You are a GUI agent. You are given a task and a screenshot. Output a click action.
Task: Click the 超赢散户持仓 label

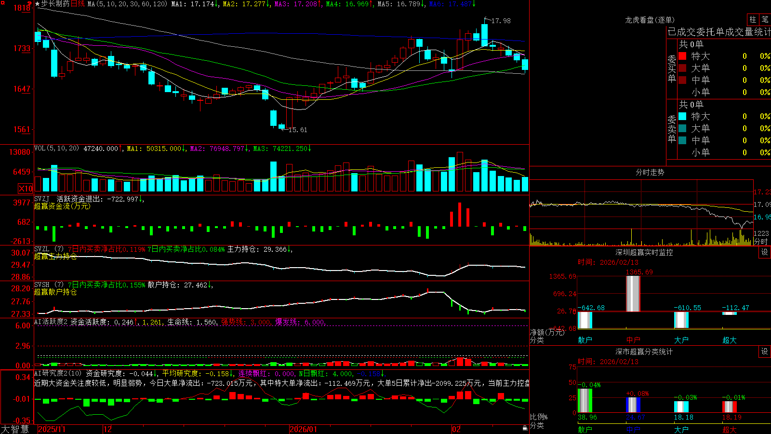pos(55,292)
